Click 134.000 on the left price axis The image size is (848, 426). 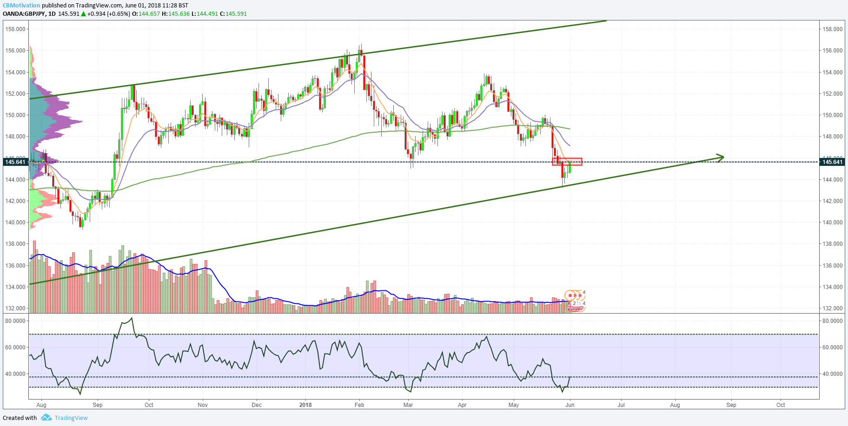pyautogui.click(x=15, y=287)
